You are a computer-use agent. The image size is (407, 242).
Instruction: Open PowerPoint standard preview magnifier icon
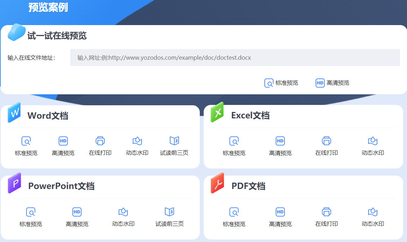coord(31,212)
